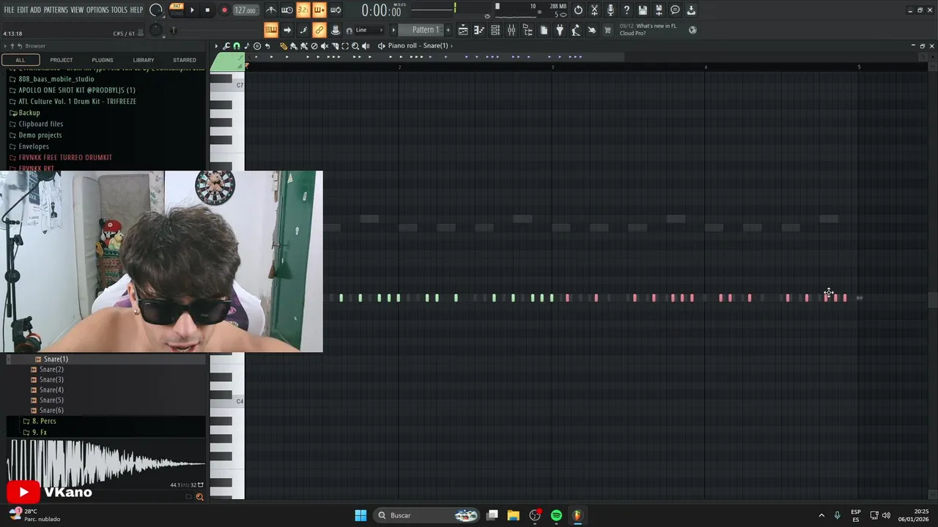Toggle loop recording button
The width and height of the screenshot is (938, 527).
pos(336,10)
